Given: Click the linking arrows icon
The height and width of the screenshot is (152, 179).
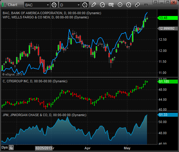Looking at the screenshot, I should coord(137,5).
